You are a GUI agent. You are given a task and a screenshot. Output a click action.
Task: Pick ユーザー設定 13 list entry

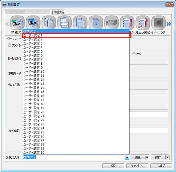[76, 84]
